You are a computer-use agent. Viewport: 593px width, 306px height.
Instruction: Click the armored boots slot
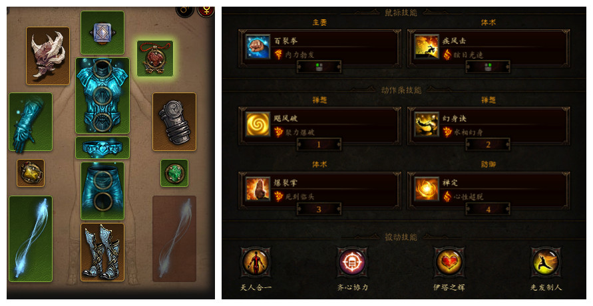pos(102,252)
